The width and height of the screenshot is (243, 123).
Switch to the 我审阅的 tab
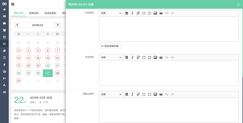pos(34,13)
